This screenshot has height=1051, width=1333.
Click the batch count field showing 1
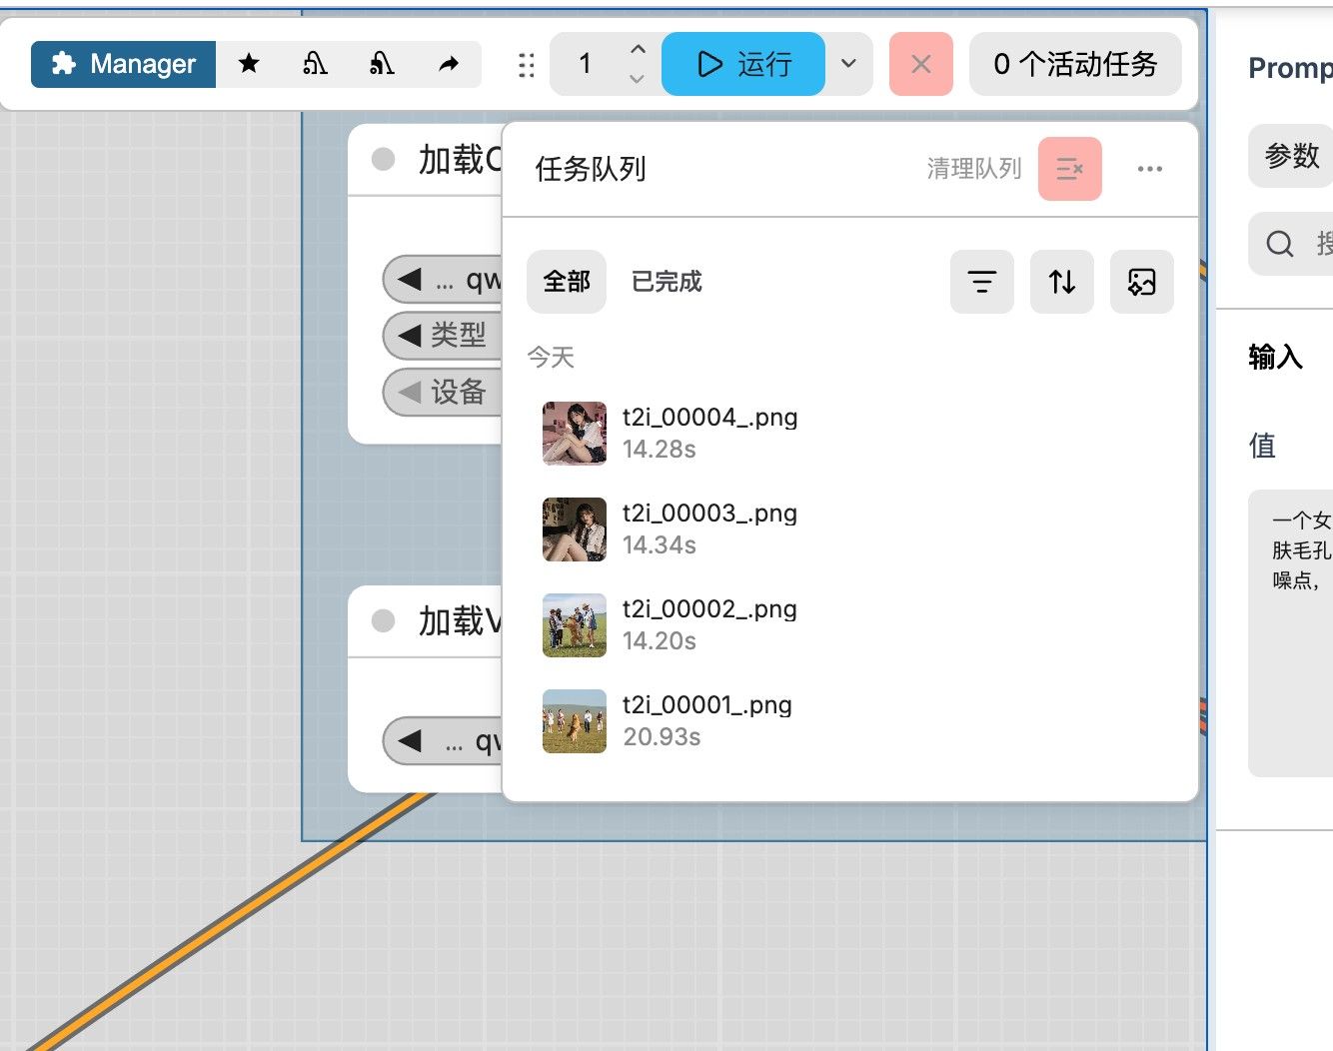pyautogui.click(x=586, y=64)
